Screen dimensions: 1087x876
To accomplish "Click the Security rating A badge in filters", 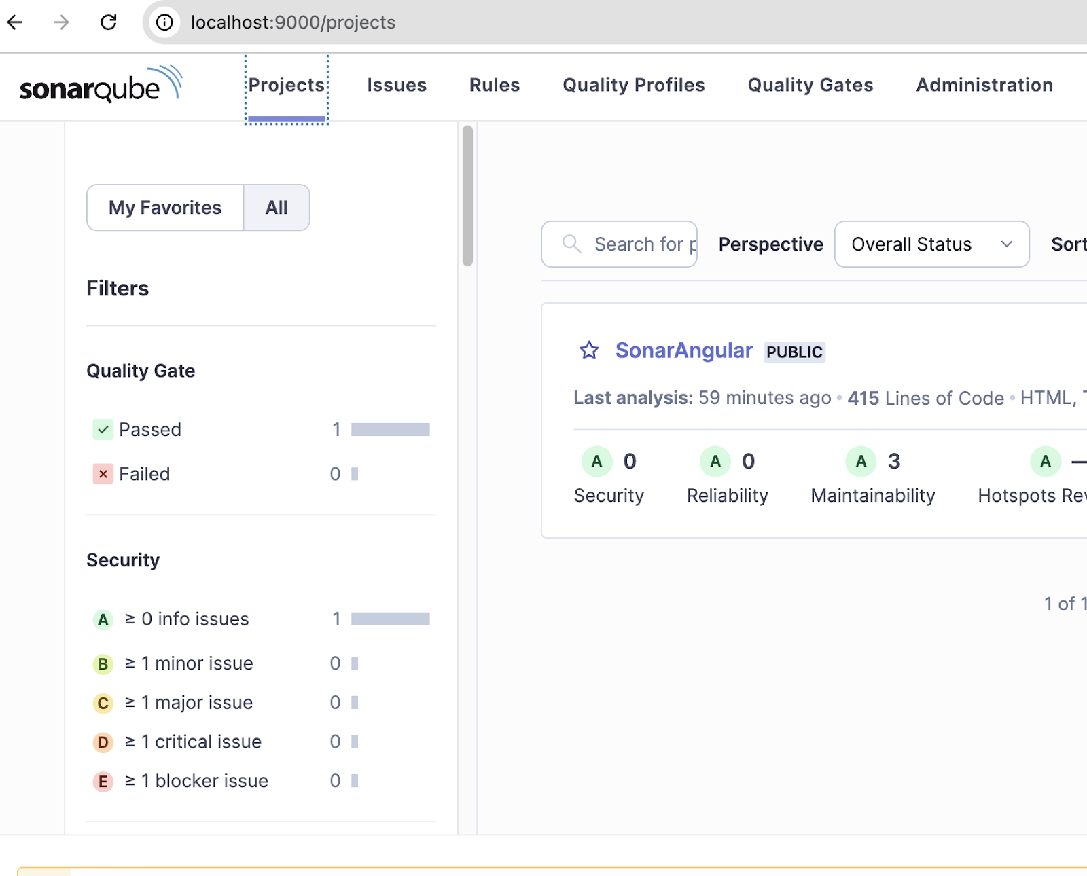I will [x=103, y=619].
